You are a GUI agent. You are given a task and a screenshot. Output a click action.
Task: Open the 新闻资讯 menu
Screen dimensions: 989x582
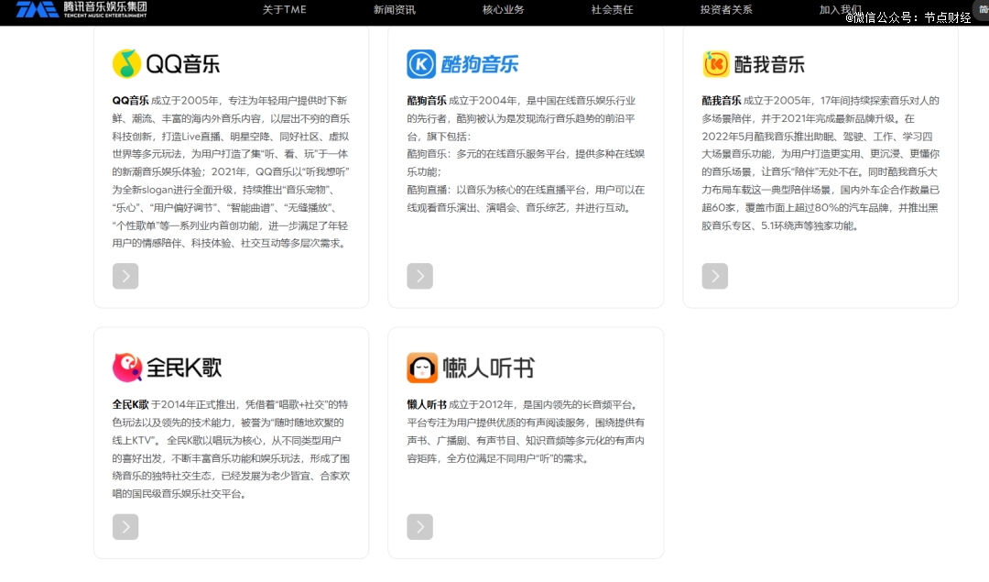click(x=394, y=10)
